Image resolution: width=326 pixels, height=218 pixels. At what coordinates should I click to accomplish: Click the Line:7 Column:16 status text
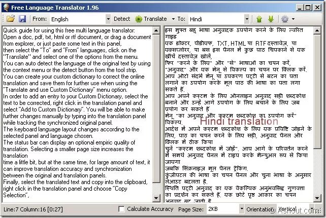pos(33,209)
